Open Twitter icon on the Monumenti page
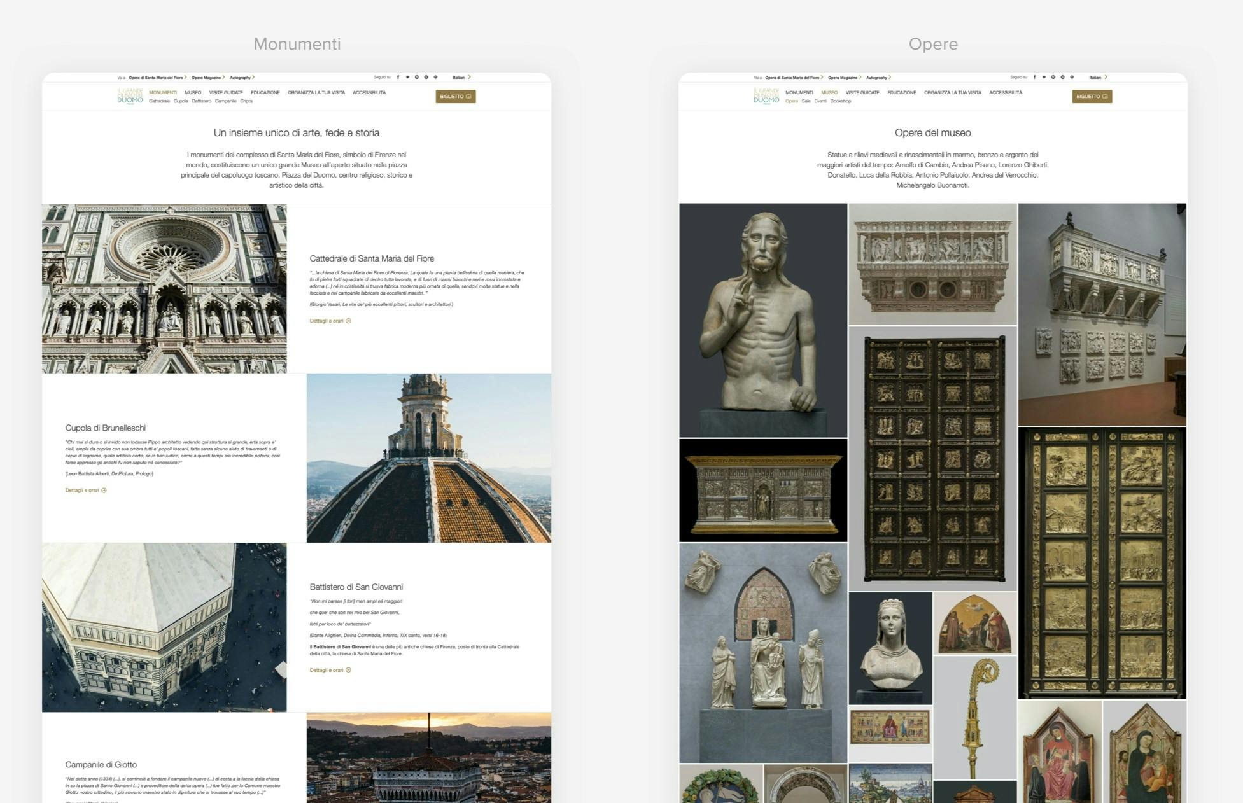The height and width of the screenshot is (803, 1243). tap(407, 77)
